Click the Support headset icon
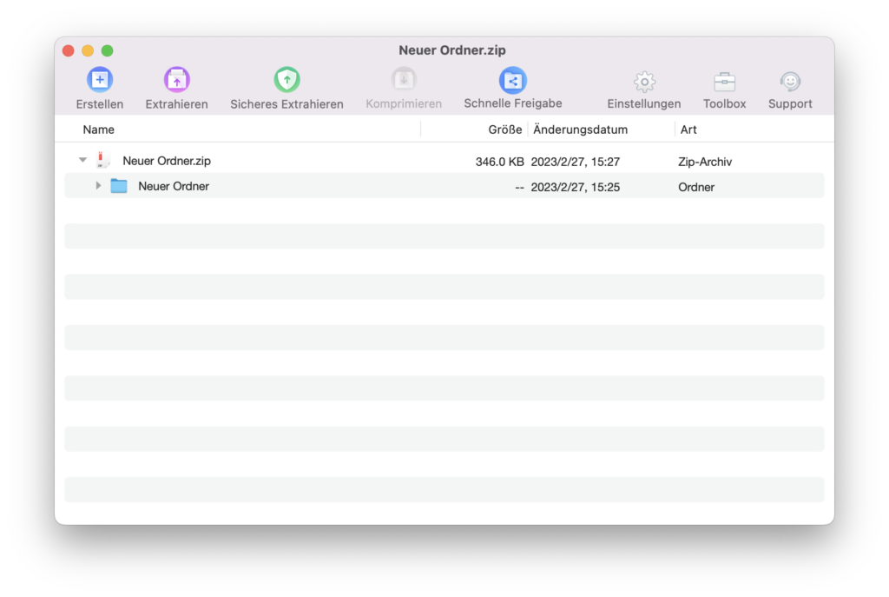Image resolution: width=889 pixels, height=597 pixels. pos(790,83)
